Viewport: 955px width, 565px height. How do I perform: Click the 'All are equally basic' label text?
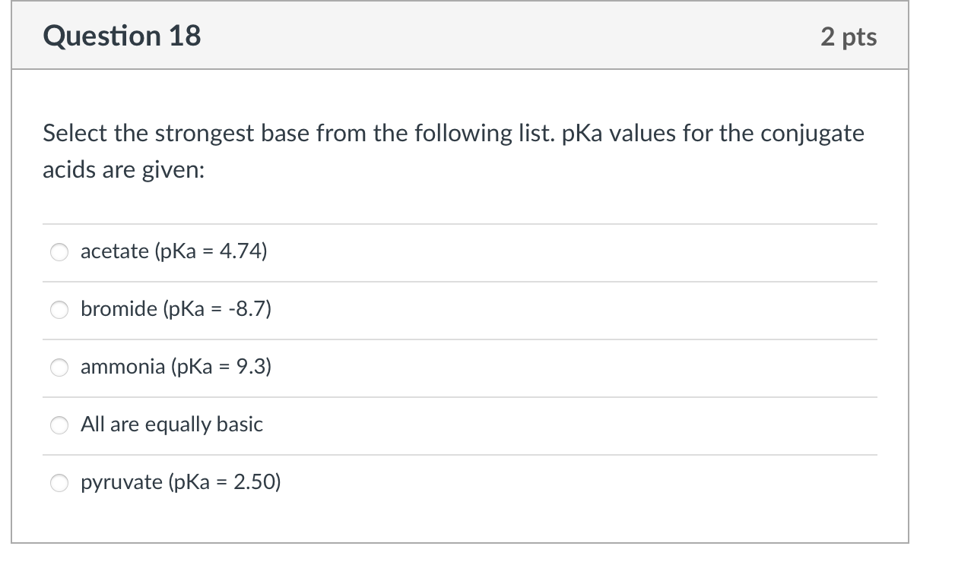172,425
